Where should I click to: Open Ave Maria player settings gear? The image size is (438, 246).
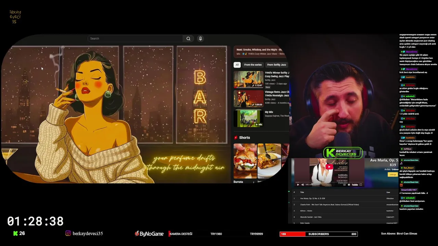349,184
